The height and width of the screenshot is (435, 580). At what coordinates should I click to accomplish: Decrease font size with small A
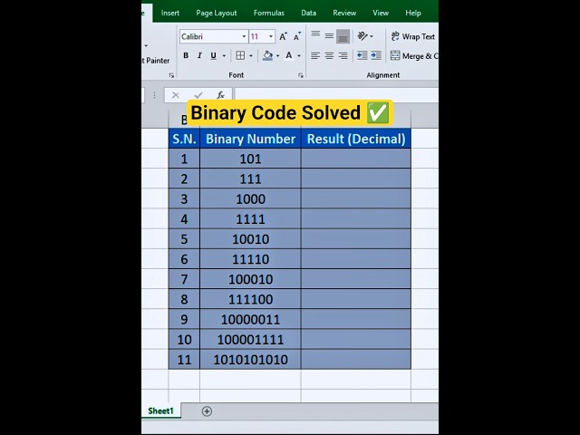[297, 36]
